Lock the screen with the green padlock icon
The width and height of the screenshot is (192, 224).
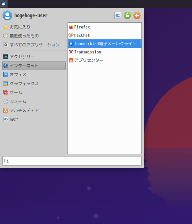pyautogui.click(x=127, y=15)
